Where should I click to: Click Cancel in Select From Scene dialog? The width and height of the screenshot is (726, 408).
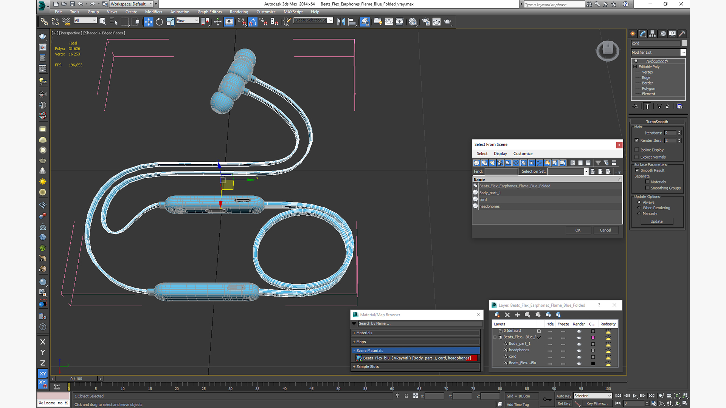click(x=605, y=230)
